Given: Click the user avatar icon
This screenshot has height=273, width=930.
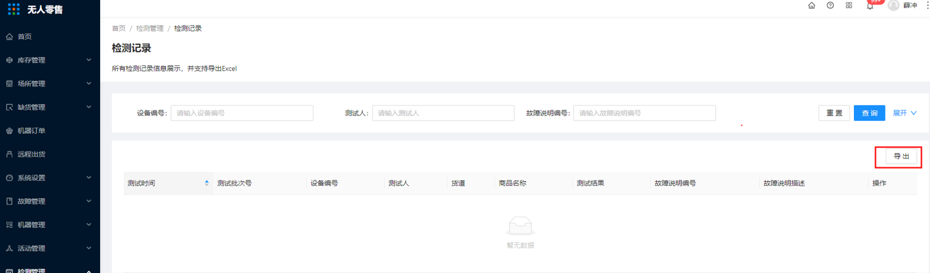Looking at the screenshot, I should click(x=894, y=5).
